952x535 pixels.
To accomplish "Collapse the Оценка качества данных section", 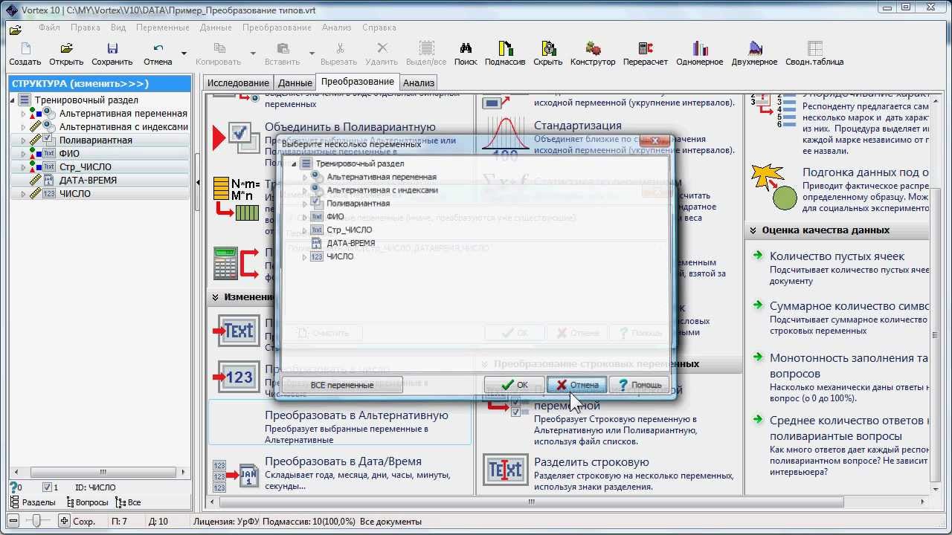I will pos(753,230).
